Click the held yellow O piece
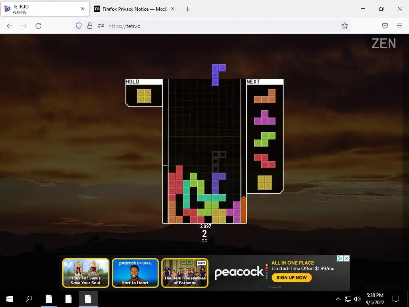The width and height of the screenshot is (409, 307). coord(144,96)
